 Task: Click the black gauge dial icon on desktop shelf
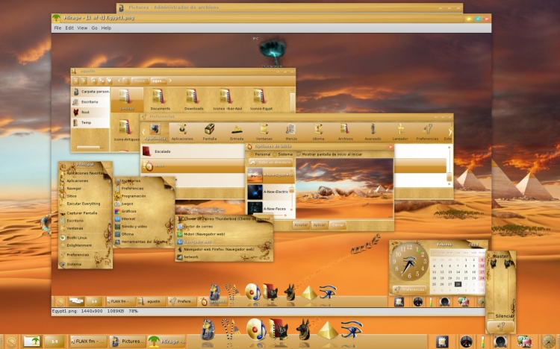tap(466, 342)
